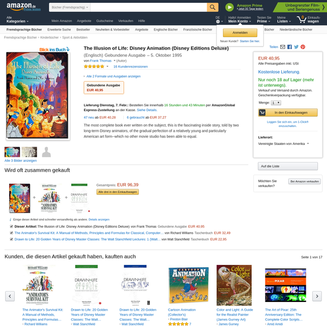The width and height of the screenshot is (327, 327).
Task: Open the Bestseller tab
Action: [83, 29]
